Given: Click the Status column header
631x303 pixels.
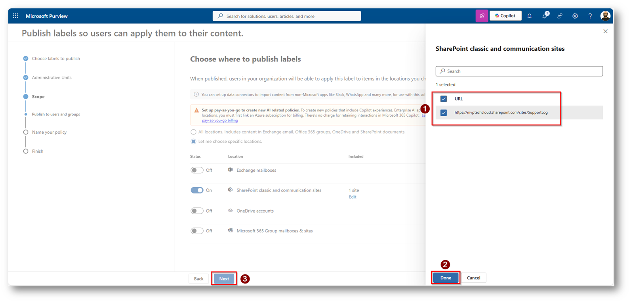Looking at the screenshot, I should pyautogui.click(x=195, y=157).
